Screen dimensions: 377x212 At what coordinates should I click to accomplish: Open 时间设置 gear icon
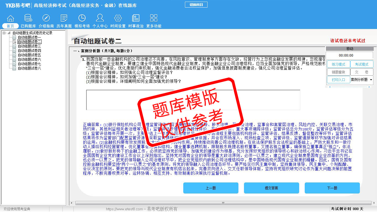click(118, 18)
